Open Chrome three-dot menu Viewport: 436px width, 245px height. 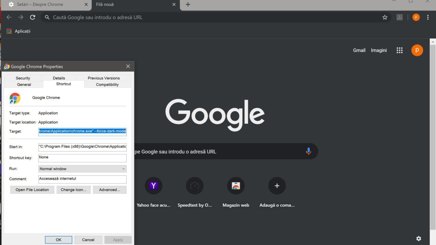(428, 17)
